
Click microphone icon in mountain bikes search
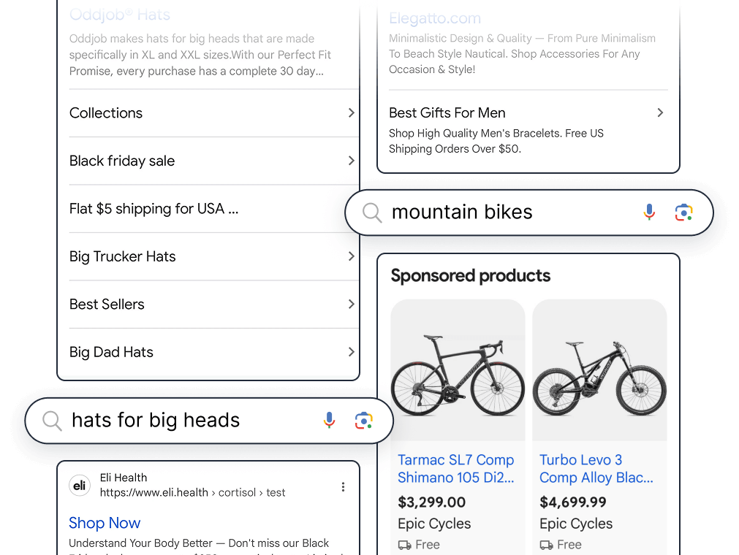[x=649, y=213]
